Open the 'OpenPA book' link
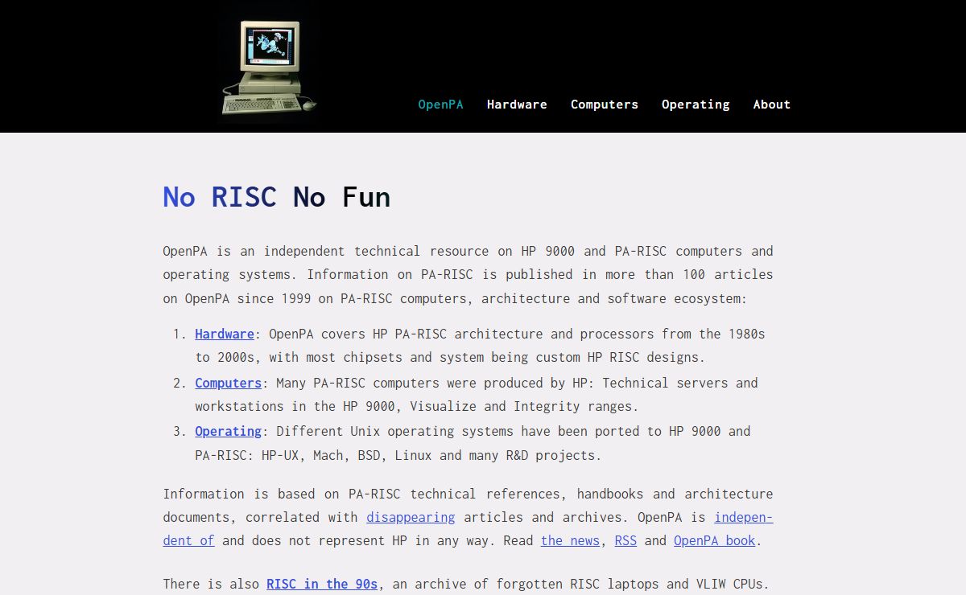Viewport: 966px width, 595px height. pos(714,540)
